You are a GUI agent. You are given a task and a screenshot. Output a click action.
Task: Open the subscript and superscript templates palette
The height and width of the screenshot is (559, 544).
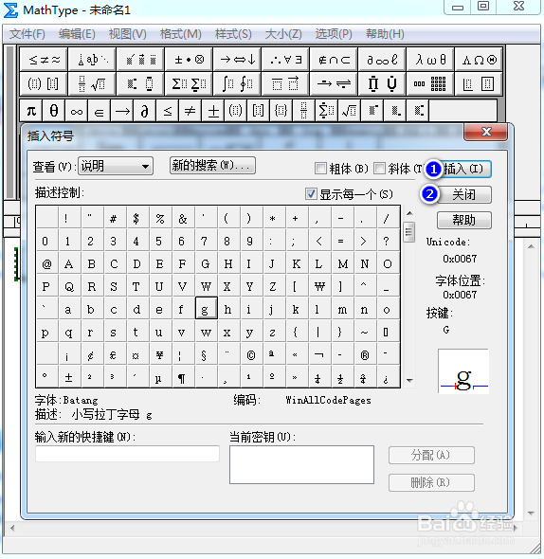(140, 83)
